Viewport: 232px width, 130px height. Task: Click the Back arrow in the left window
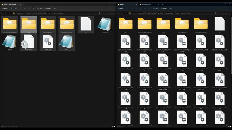[x=2, y=13]
